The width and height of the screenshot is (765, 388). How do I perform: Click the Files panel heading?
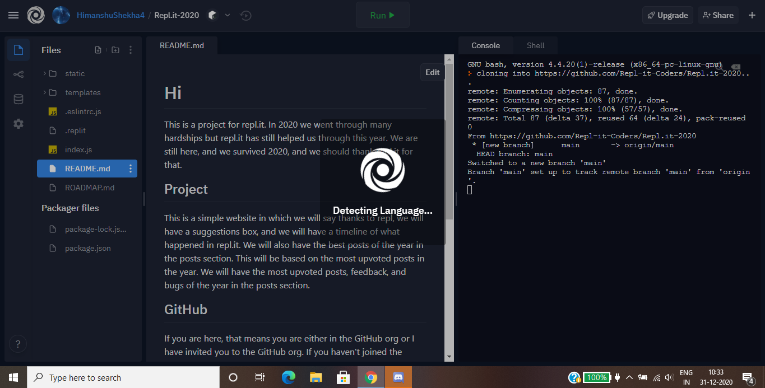pyautogui.click(x=51, y=50)
